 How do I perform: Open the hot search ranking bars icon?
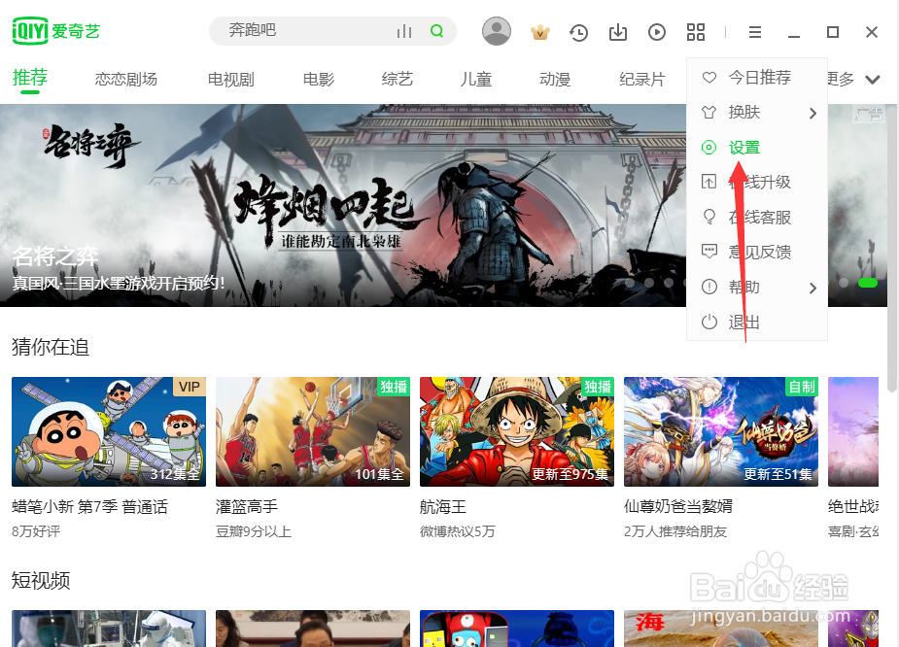tap(404, 31)
